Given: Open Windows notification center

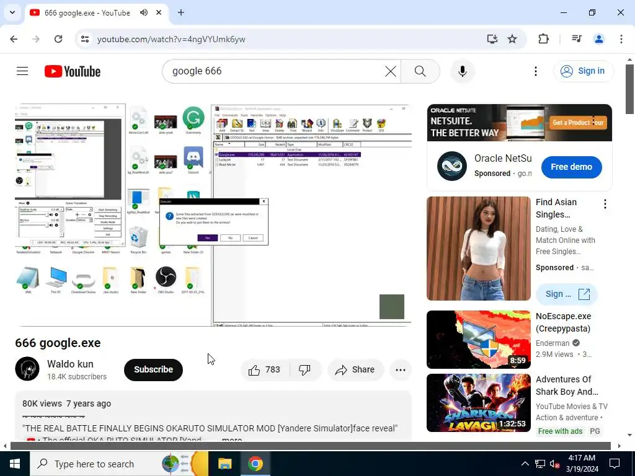Looking at the screenshot, I should 615,464.
